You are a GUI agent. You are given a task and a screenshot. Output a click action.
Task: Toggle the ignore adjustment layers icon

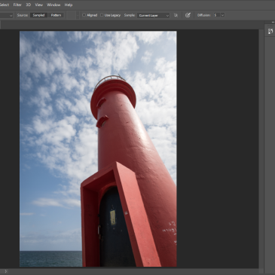click(176, 15)
